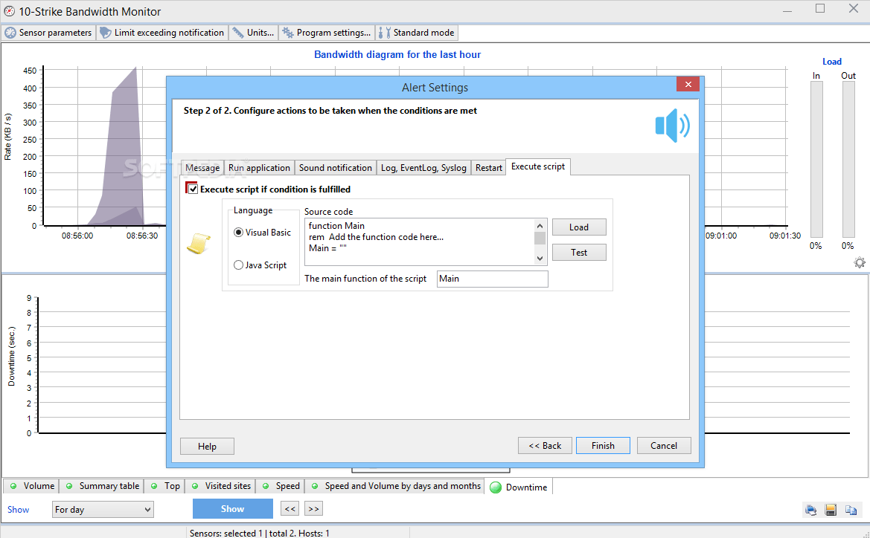Screen dimensions: 870x538
Task: Click the Load button to load a script
Action: [x=579, y=227]
